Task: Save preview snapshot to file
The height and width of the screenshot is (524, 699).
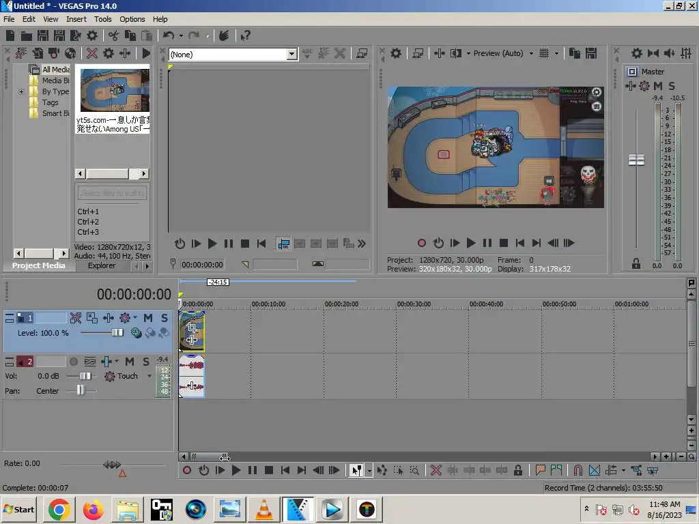Action: [591, 53]
